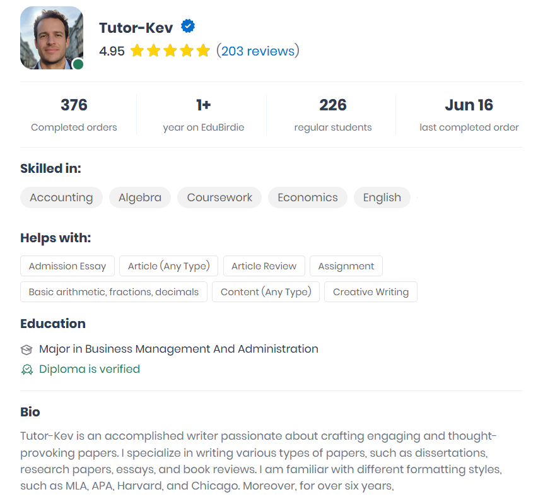
Task: Click the green online status dot
Action: 78,64
